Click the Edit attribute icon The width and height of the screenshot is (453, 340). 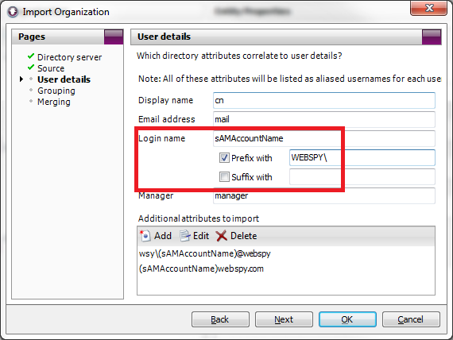pos(185,236)
